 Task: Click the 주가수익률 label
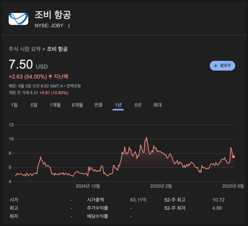click(x=98, y=208)
